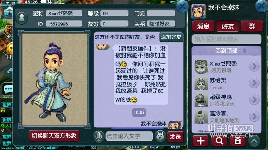Expand arrow next to 苏怡贤
This screenshot has height=150, width=268.
254,83
